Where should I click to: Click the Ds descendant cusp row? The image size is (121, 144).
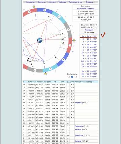pos(89,53)
